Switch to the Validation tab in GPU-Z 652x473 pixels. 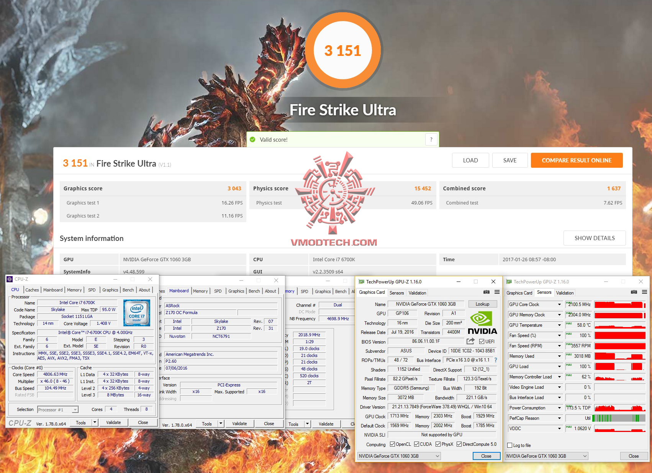click(x=417, y=293)
